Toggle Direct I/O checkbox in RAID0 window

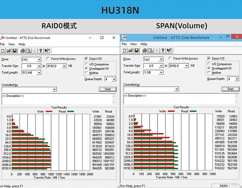86,58
